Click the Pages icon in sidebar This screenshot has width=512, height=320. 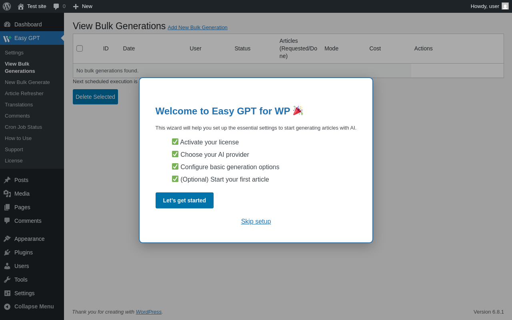click(x=7, y=207)
